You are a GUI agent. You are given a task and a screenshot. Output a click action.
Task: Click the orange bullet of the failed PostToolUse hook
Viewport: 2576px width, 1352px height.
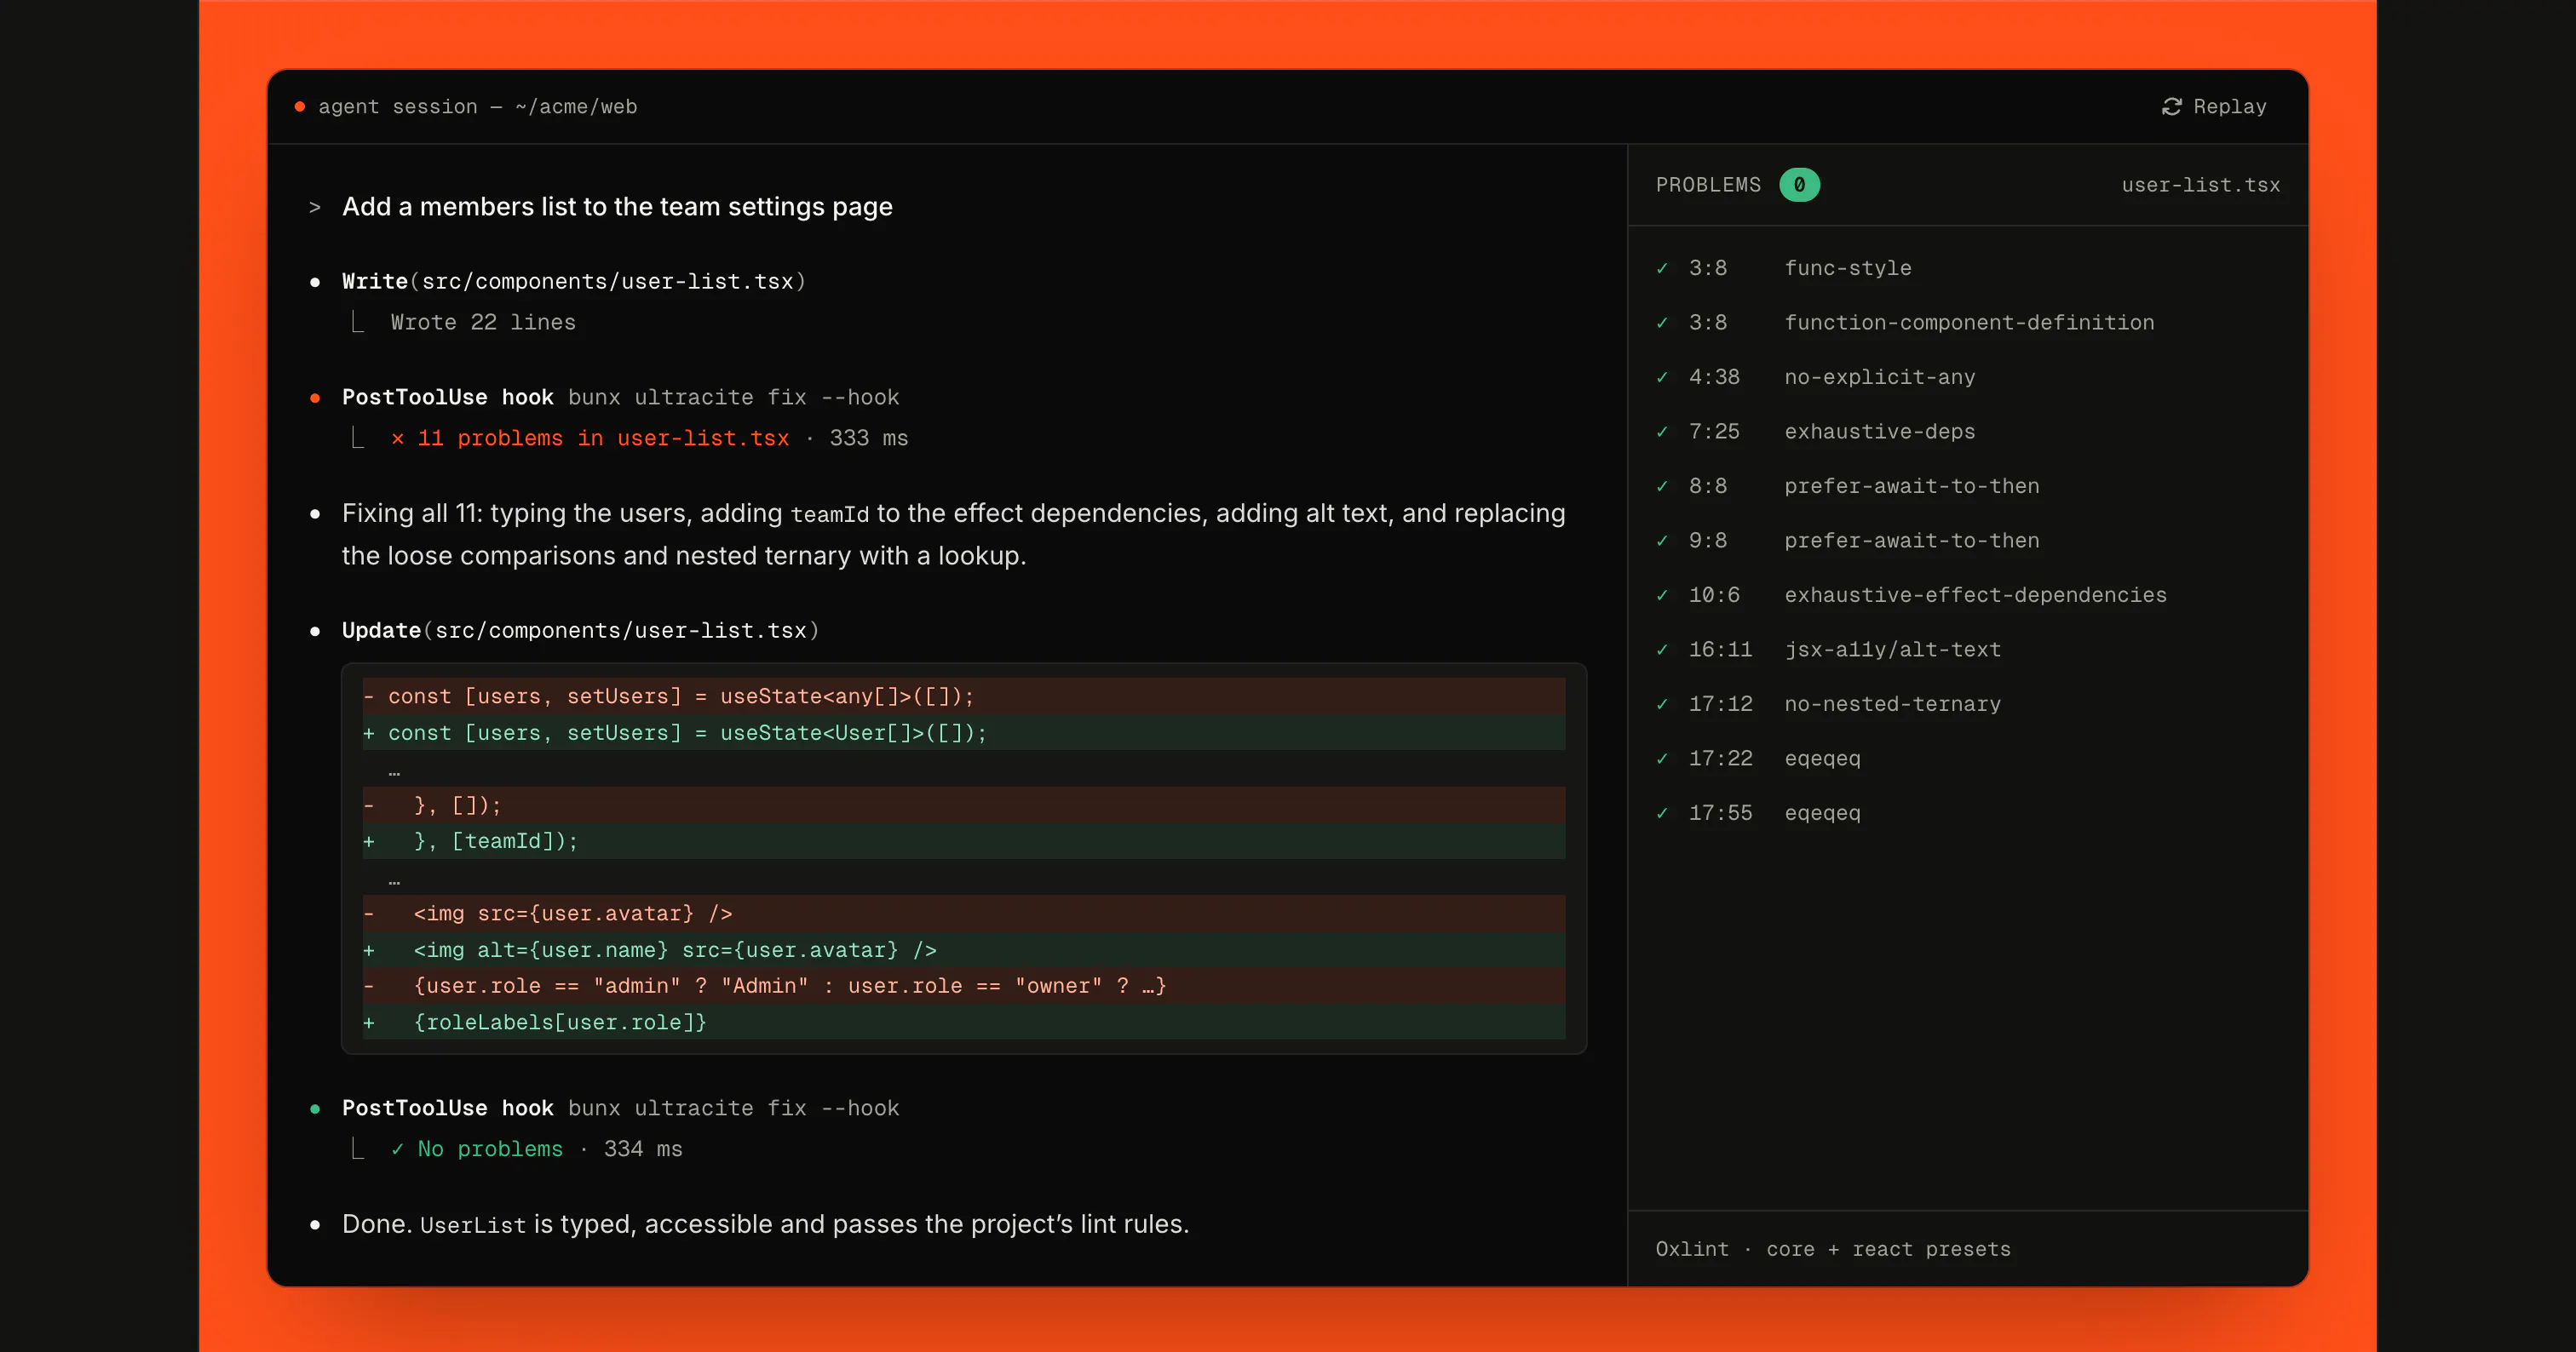[315, 398]
